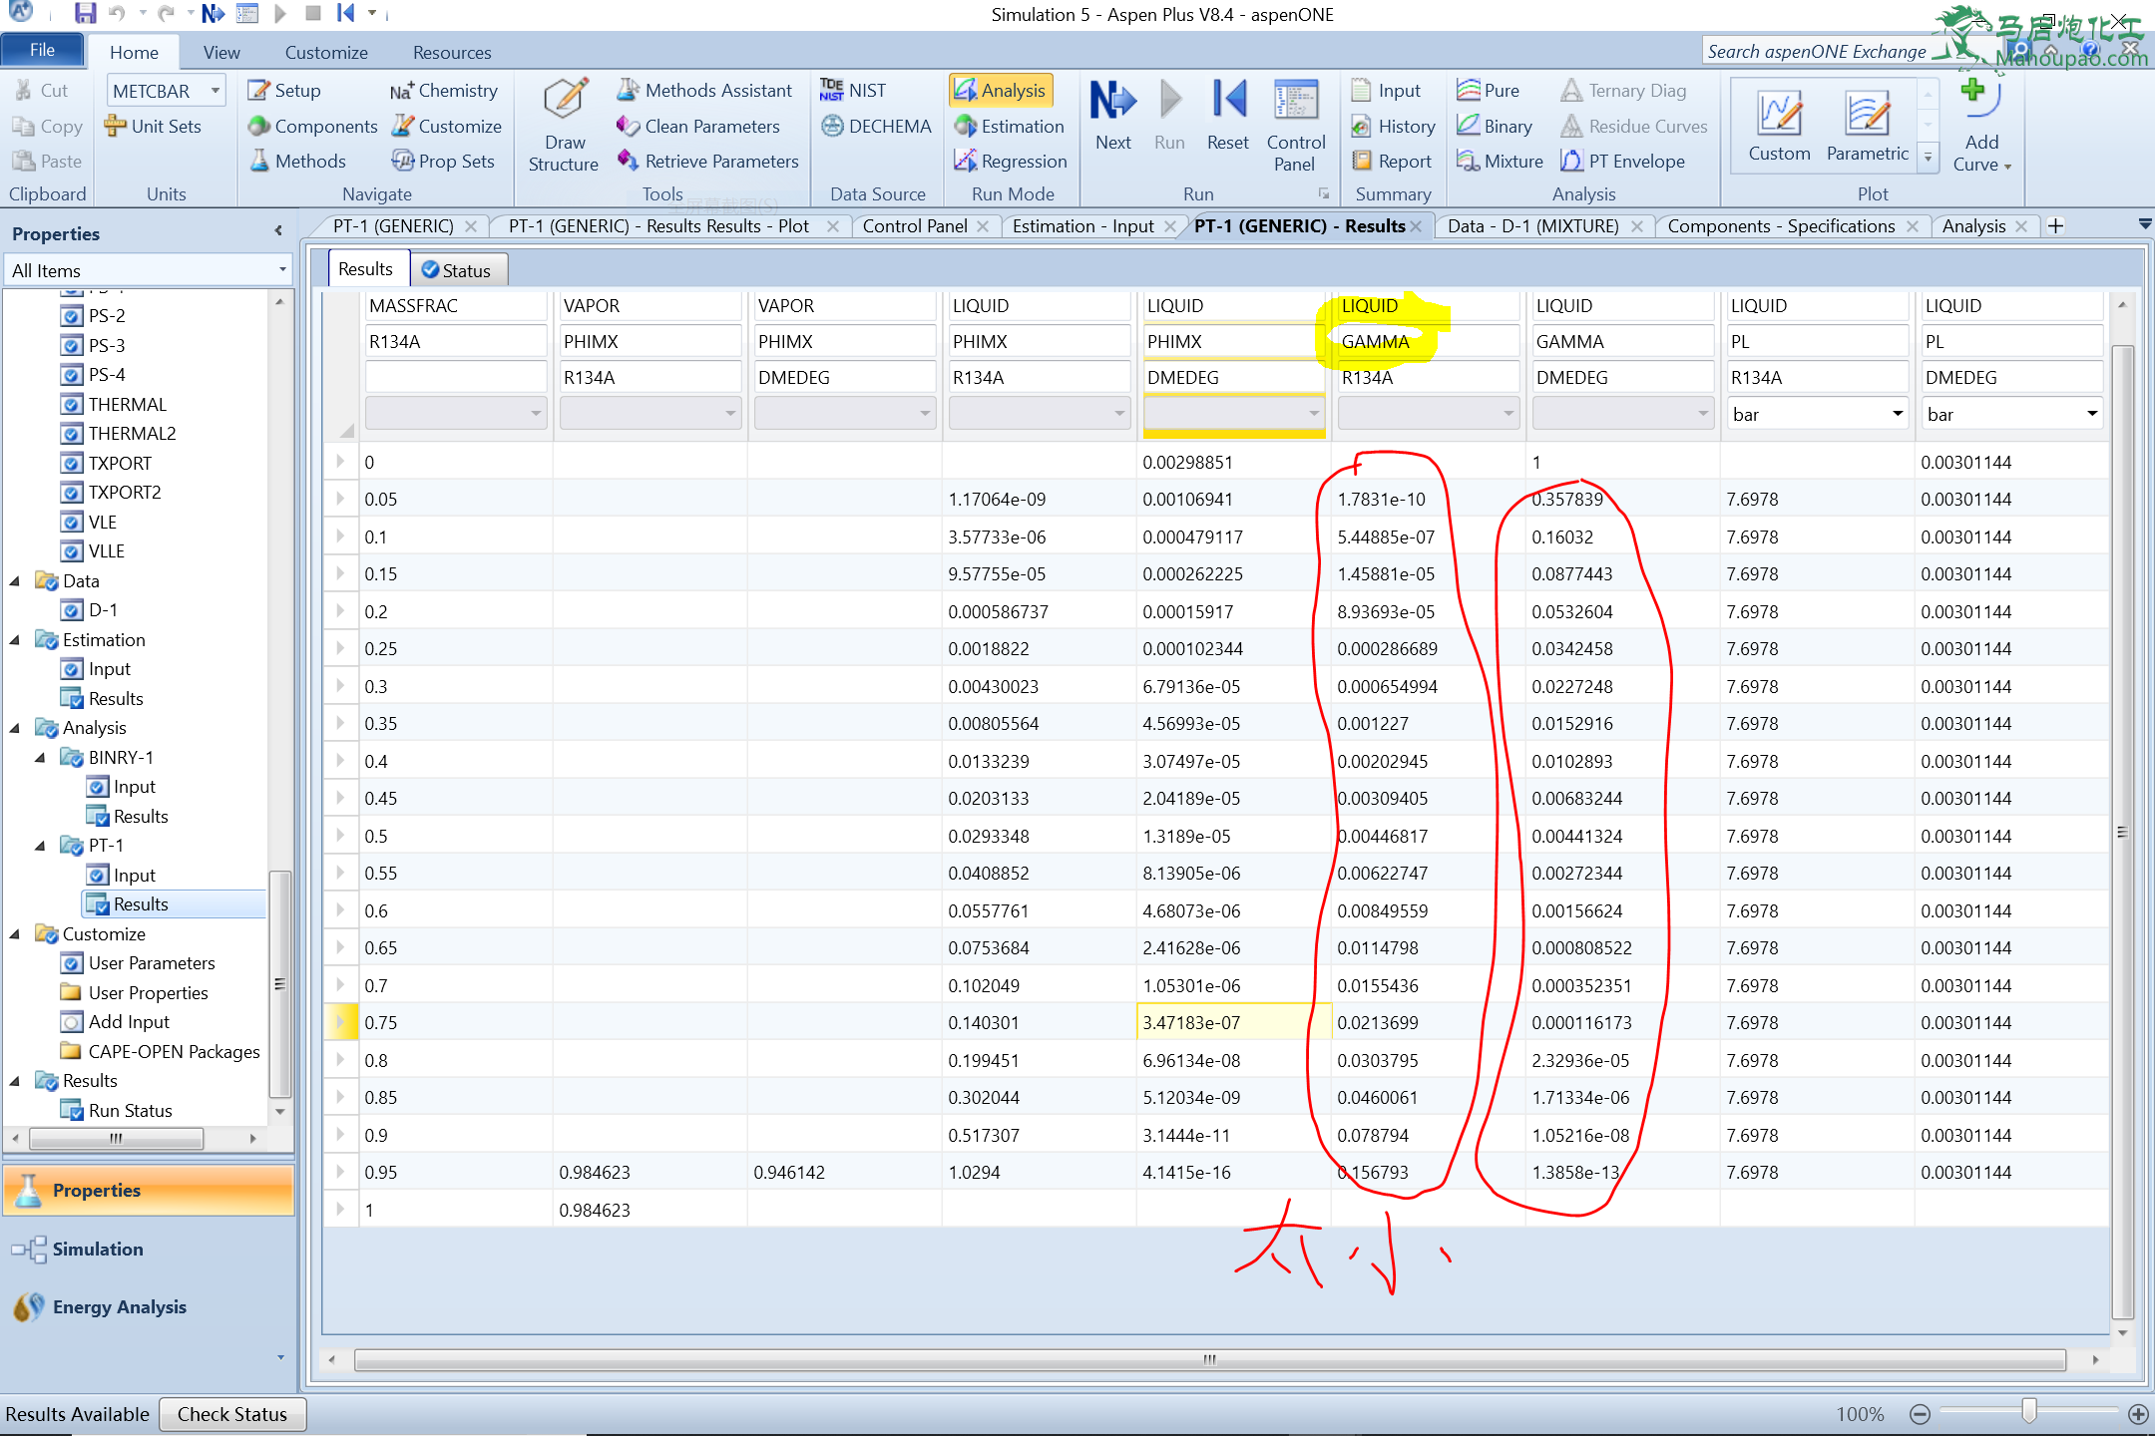Open the DECHEMA data source
The width and height of the screenshot is (2155, 1436).
tap(876, 127)
